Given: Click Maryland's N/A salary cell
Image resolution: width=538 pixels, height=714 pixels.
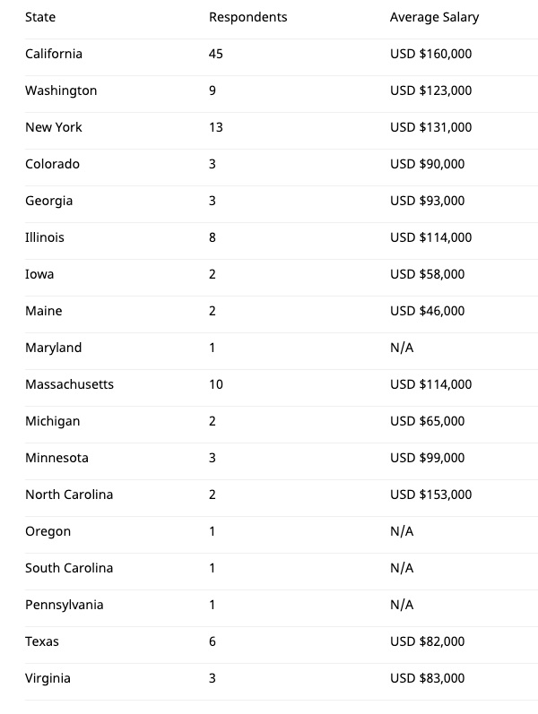Looking at the screenshot, I should [402, 348].
